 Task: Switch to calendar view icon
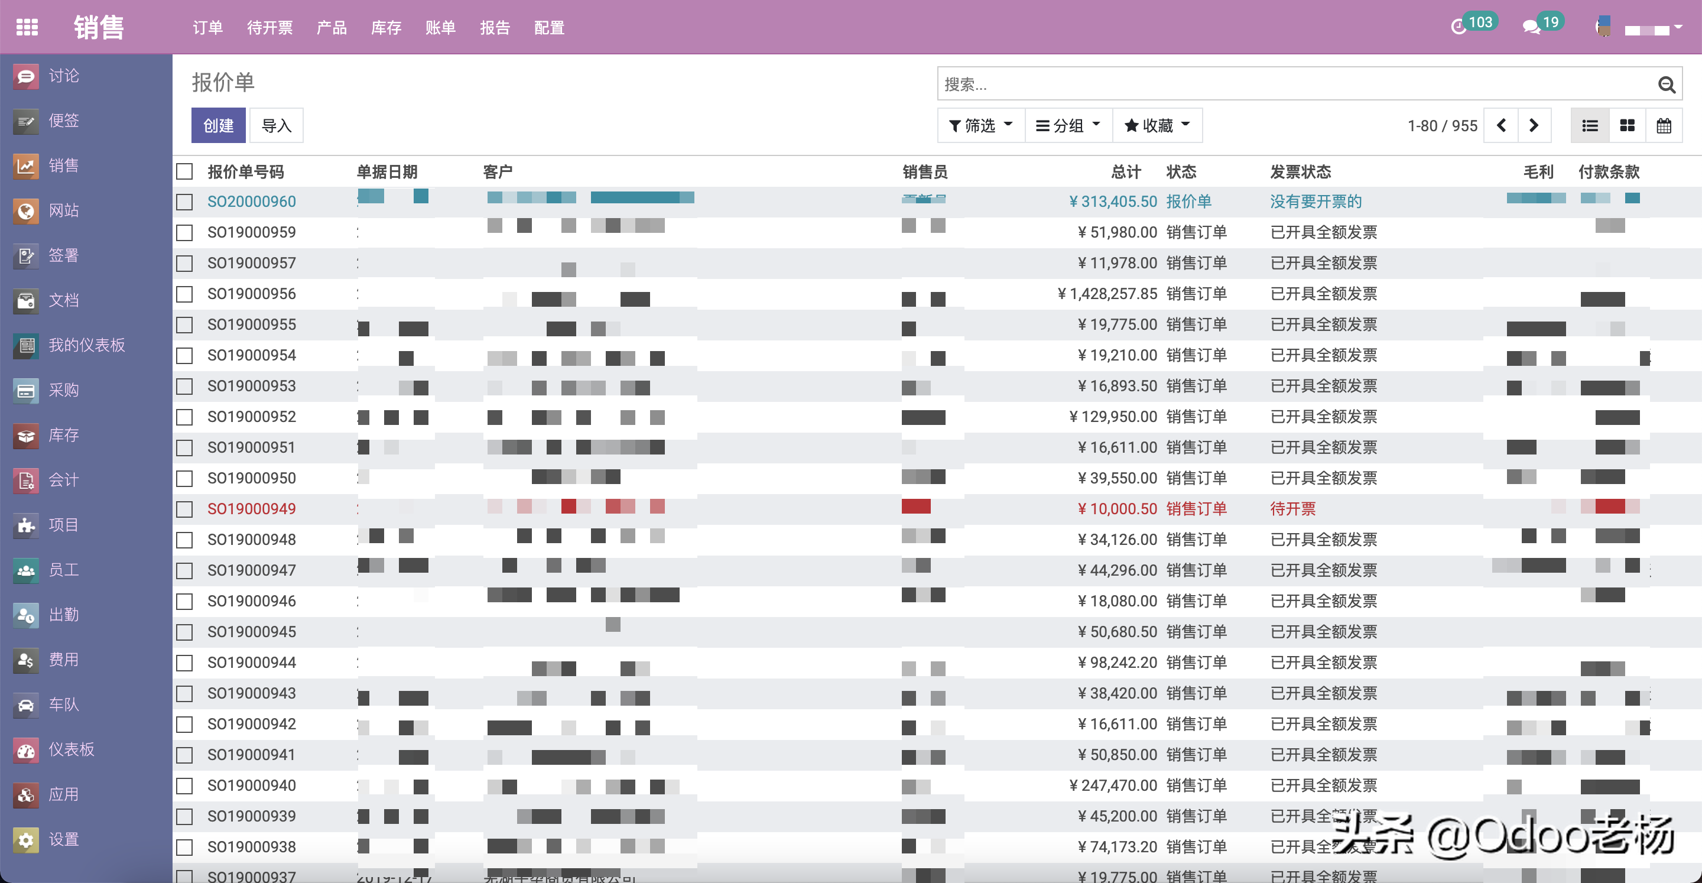pyautogui.click(x=1664, y=125)
